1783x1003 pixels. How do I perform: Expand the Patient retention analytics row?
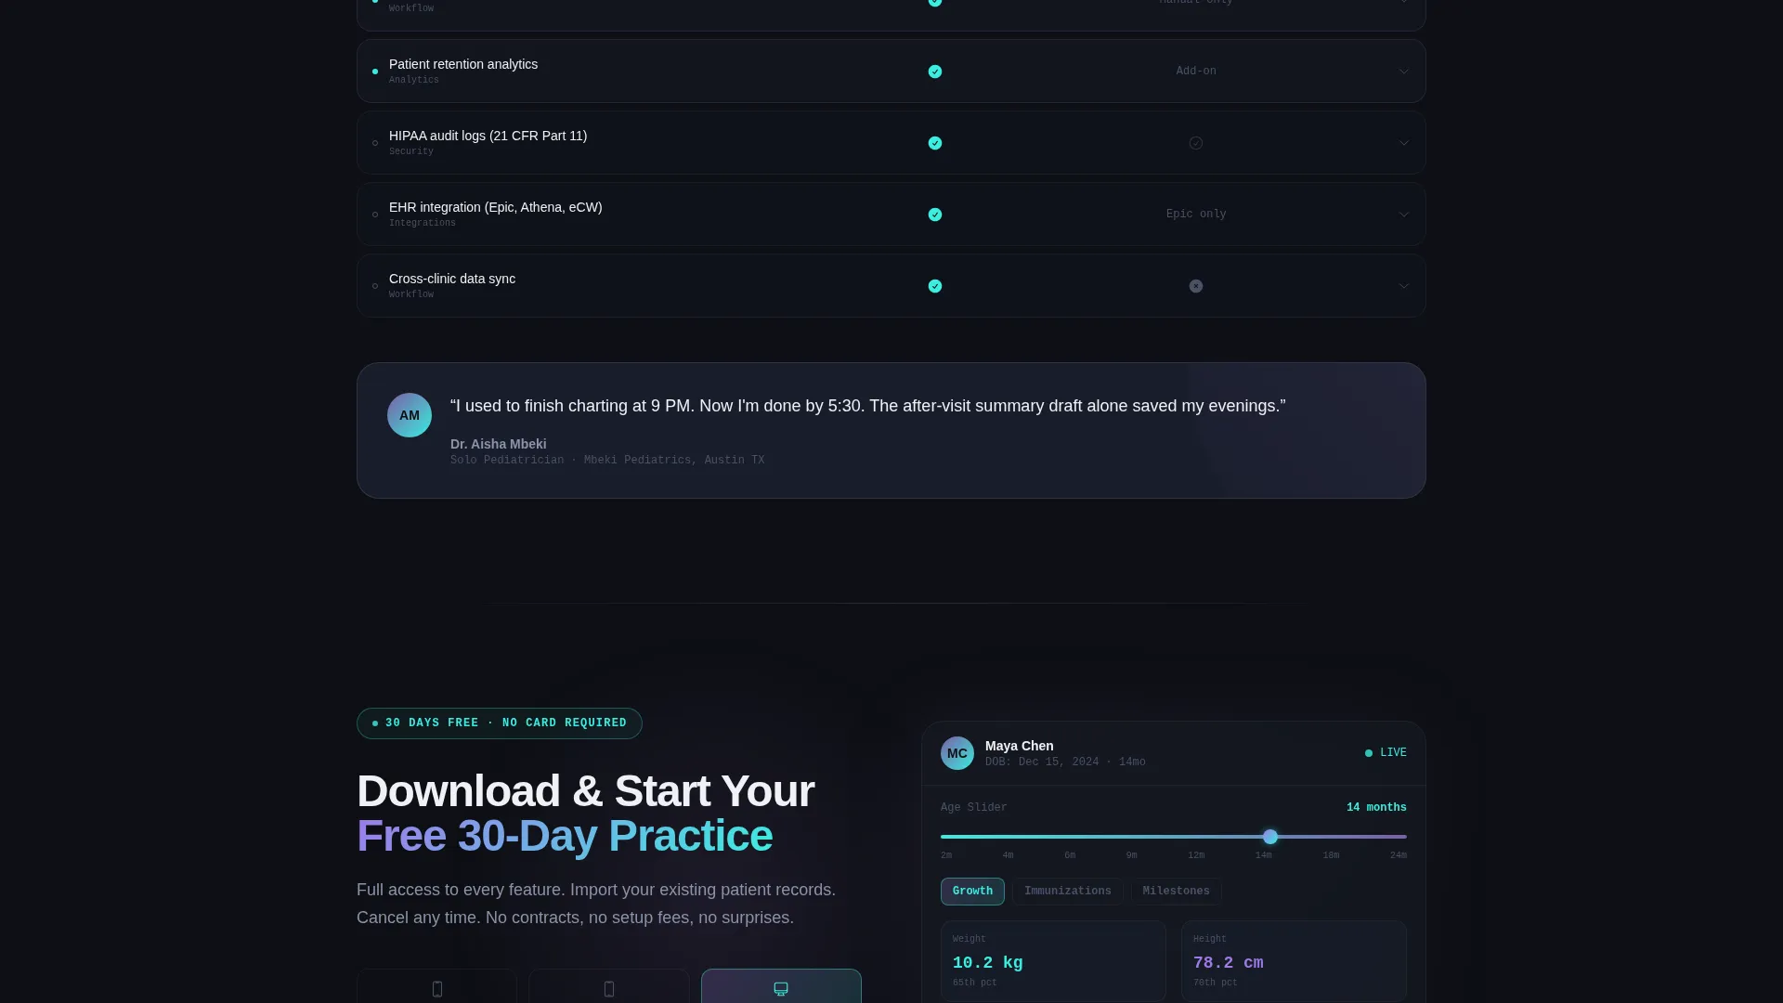[891, 72]
